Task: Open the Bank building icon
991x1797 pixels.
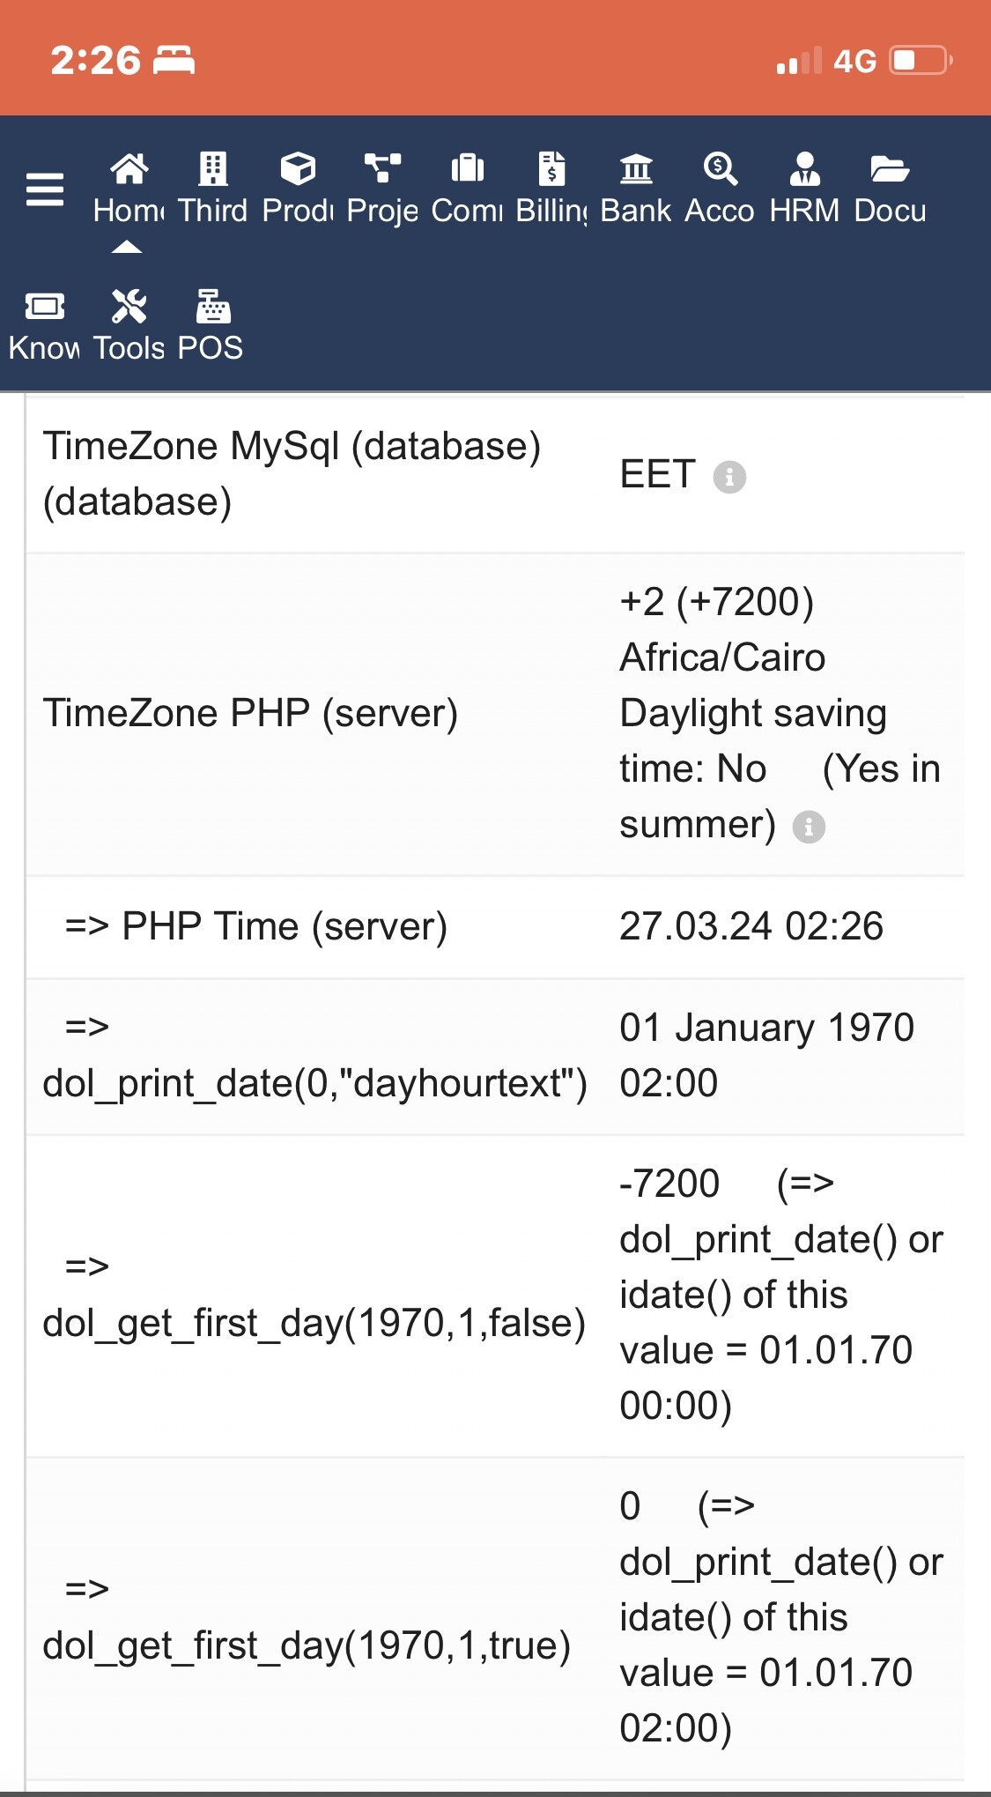Action: click(x=636, y=168)
